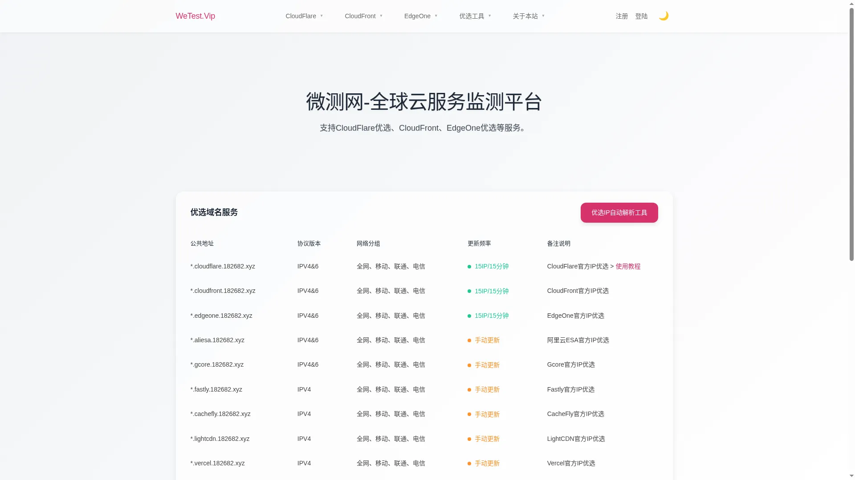
Task: Click the 阿里云ESA官方IP优选 note
Action: (x=578, y=340)
